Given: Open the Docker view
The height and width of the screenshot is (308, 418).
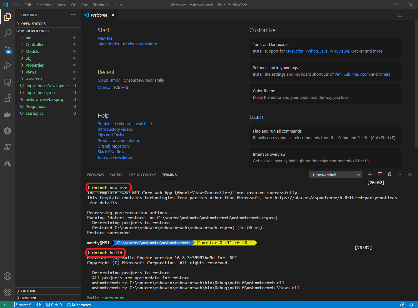Looking at the screenshot, I should (x=7, y=114).
